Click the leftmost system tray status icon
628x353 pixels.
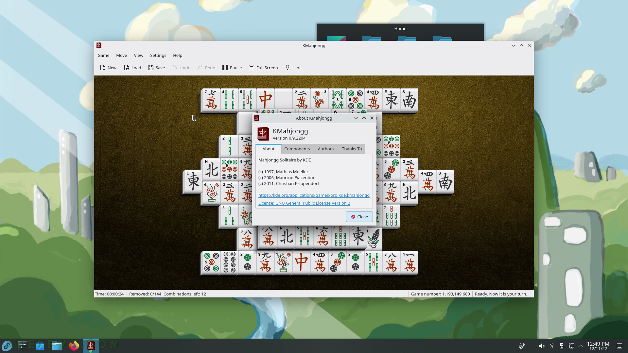point(522,345)
